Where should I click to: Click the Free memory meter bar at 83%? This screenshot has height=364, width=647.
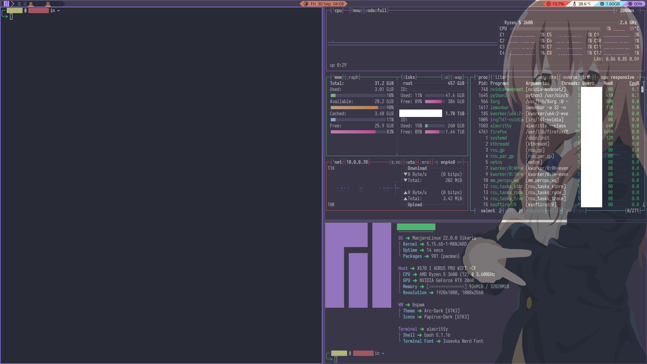pos(358,132)
